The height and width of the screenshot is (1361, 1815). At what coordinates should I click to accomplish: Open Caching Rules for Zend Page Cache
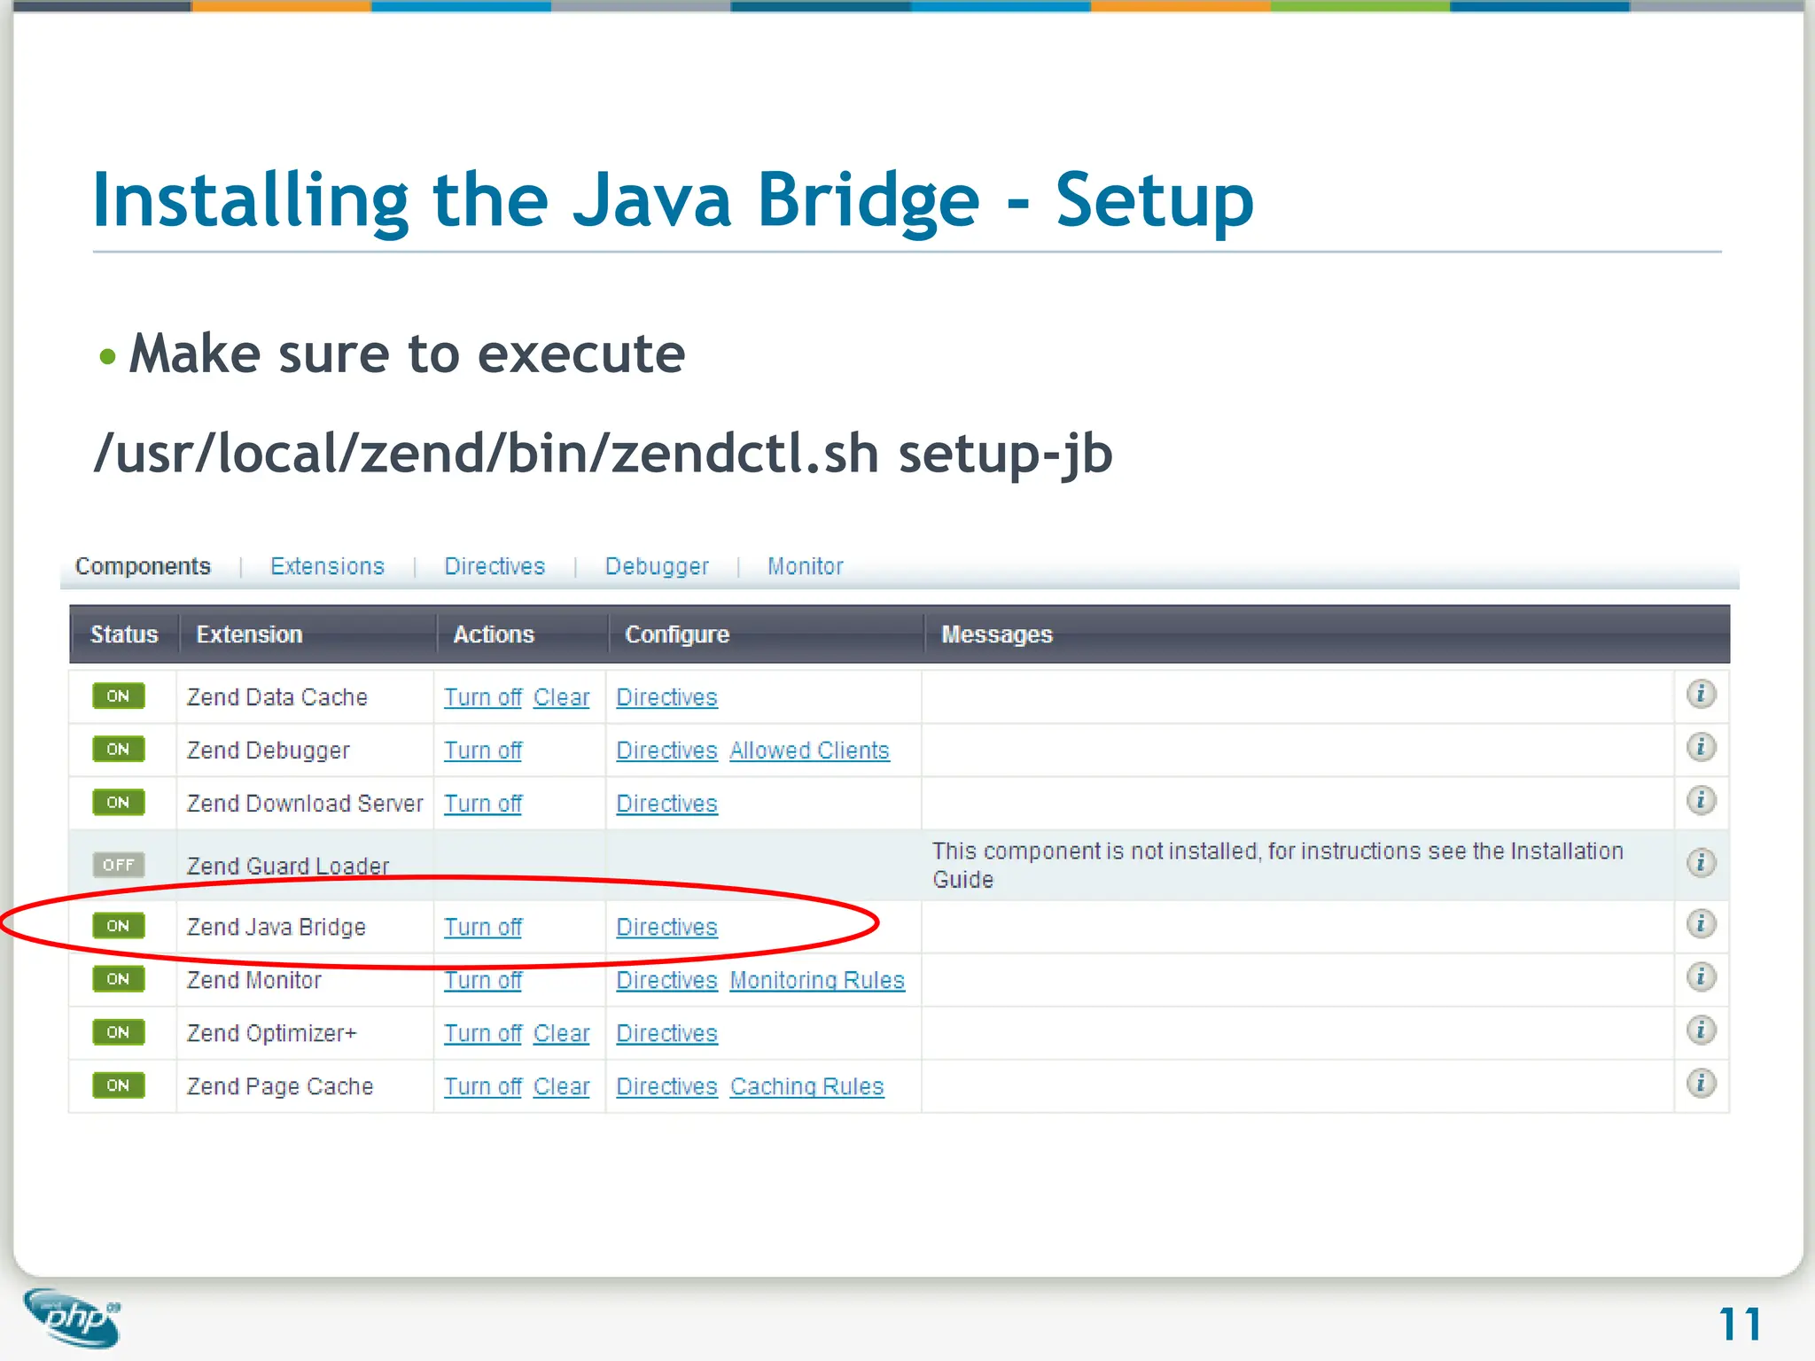pyautogui.click(x=806, y=1086)
